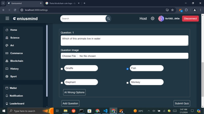Click the Wallet sidebar icon
Image resolution: width=204 pixels, height=114 pixels.
click(x=7, y=88)
